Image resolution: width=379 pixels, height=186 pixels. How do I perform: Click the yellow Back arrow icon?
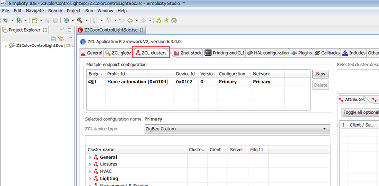(130, 20)
